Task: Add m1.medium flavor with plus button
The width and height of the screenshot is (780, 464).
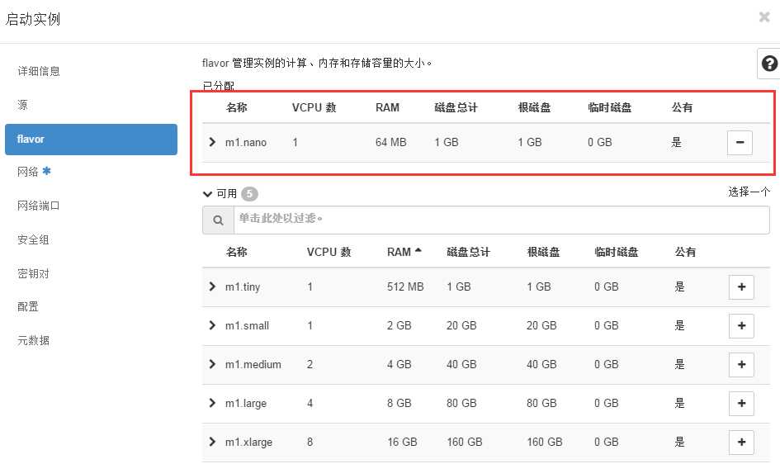Action: point(741,365)
